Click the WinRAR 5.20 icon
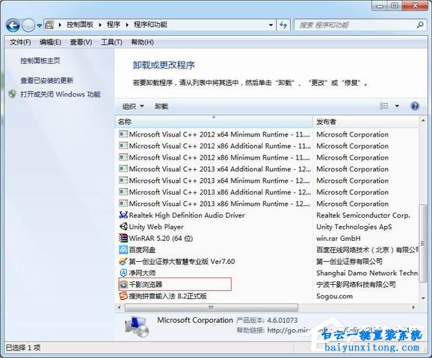Viewport: 432px width, 358px height. coord(123,238)
